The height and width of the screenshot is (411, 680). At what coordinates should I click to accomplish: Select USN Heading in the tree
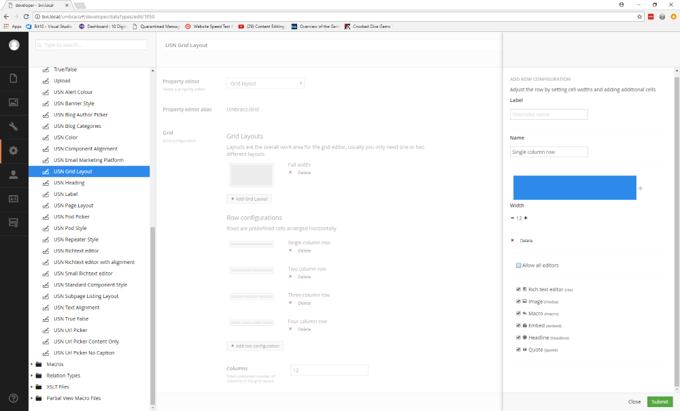(69, 183)
